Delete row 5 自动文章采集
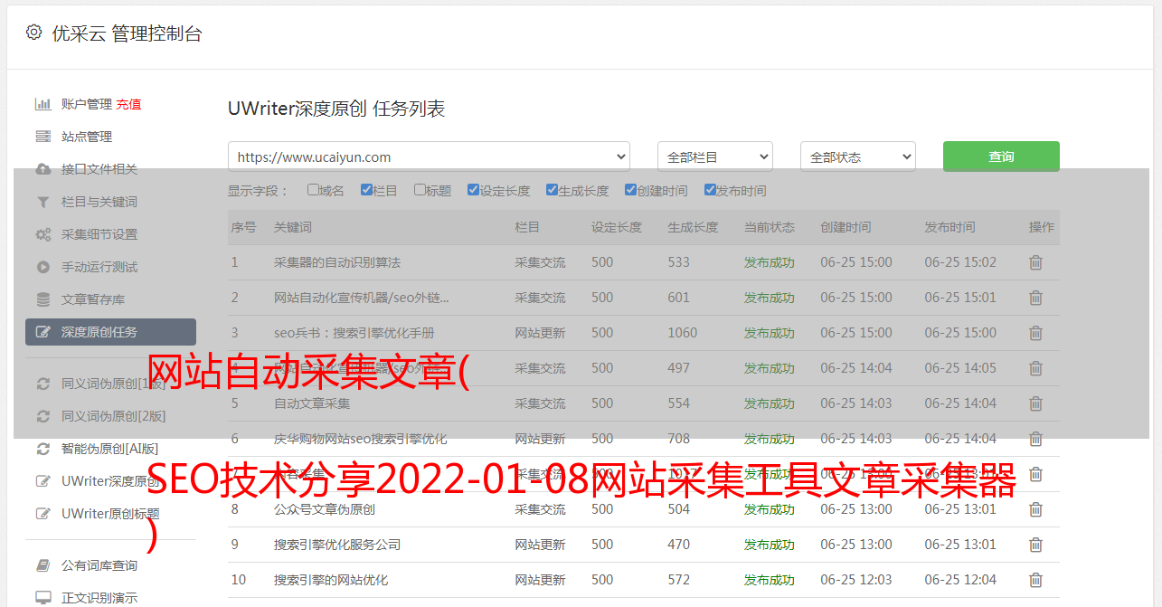Viewport: 1162px width, 607px height. [1036, 403]
